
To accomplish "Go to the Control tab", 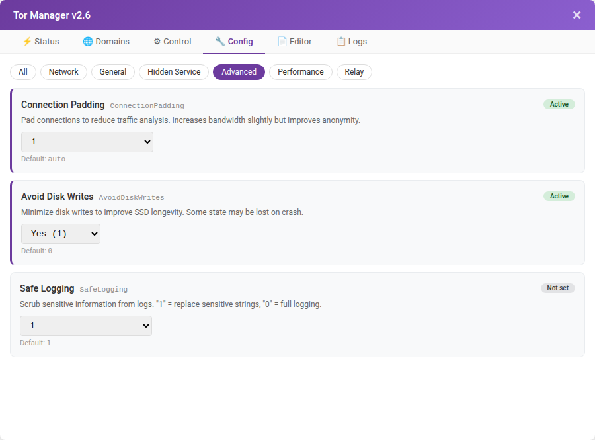I will pyautogui.click(x=173, y=42).
